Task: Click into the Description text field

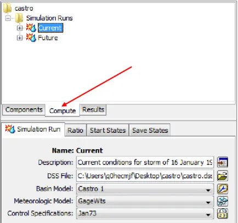Action: coord(145,162)
